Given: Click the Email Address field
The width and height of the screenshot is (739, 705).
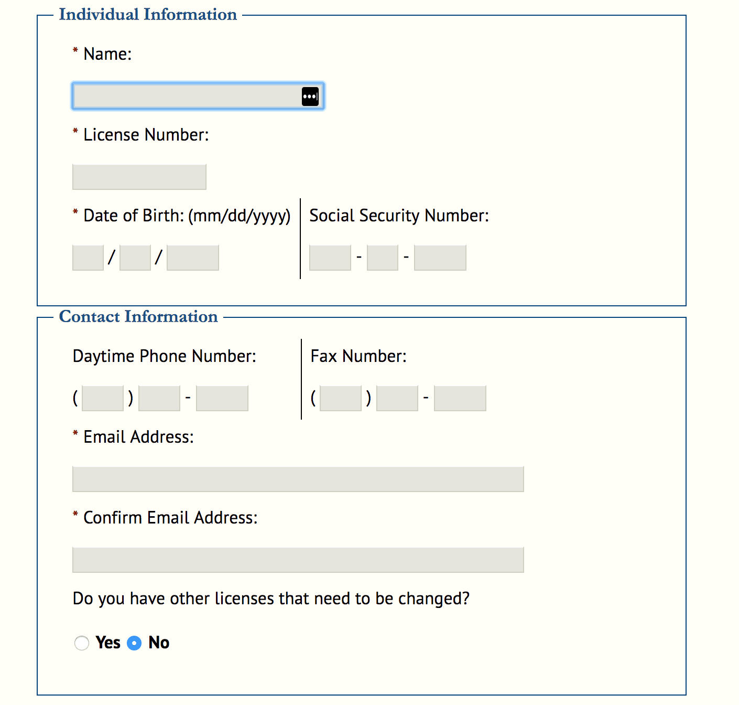Looking at the screenshot, I should click(298, 479).
